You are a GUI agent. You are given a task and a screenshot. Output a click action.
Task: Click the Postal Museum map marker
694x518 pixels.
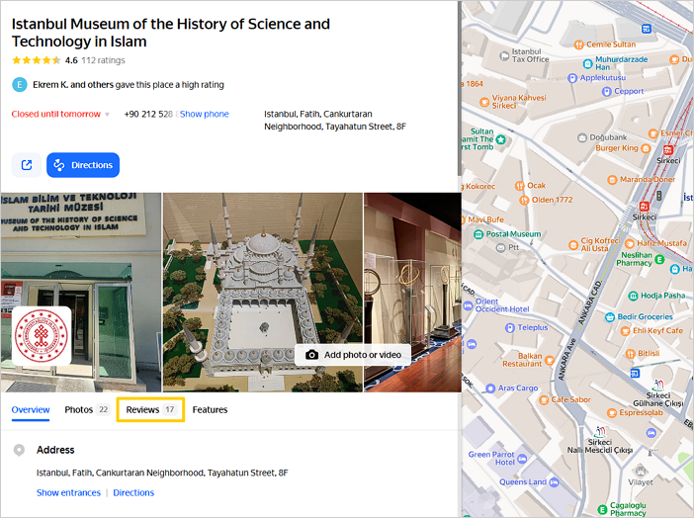pyautogui.click(x=478, y=234)
